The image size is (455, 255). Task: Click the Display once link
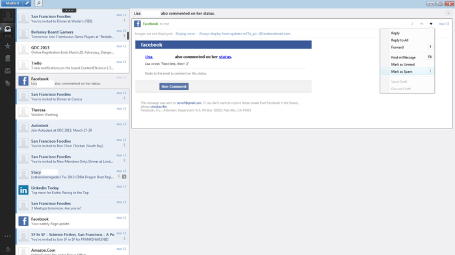[x=185, y=34]
